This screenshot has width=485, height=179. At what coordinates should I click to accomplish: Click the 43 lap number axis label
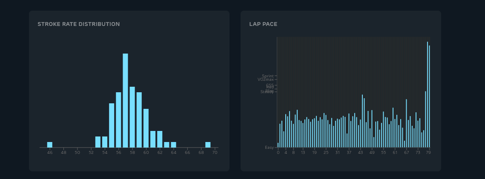coord(360,153)
